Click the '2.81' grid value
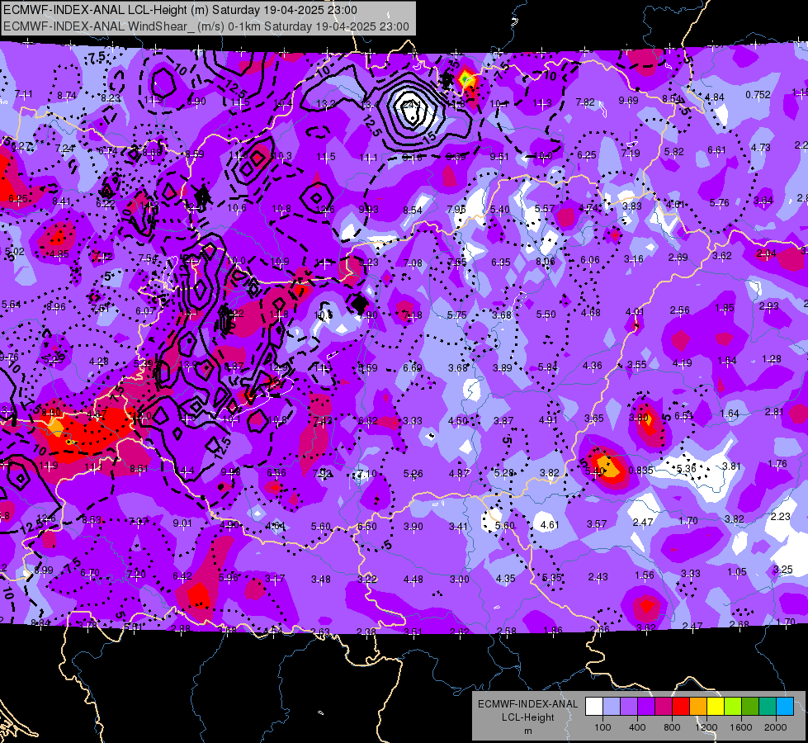This screenshot has height=743, width=808. click(x=774, y=411)
